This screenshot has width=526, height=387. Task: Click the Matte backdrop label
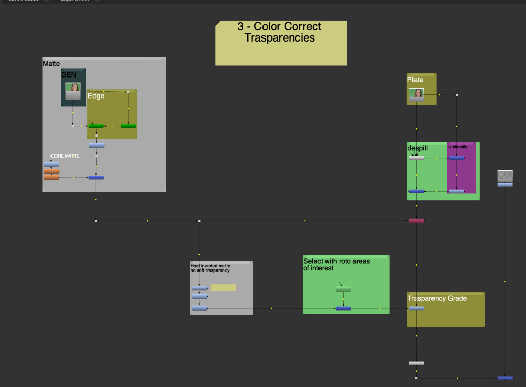point(51,64)
